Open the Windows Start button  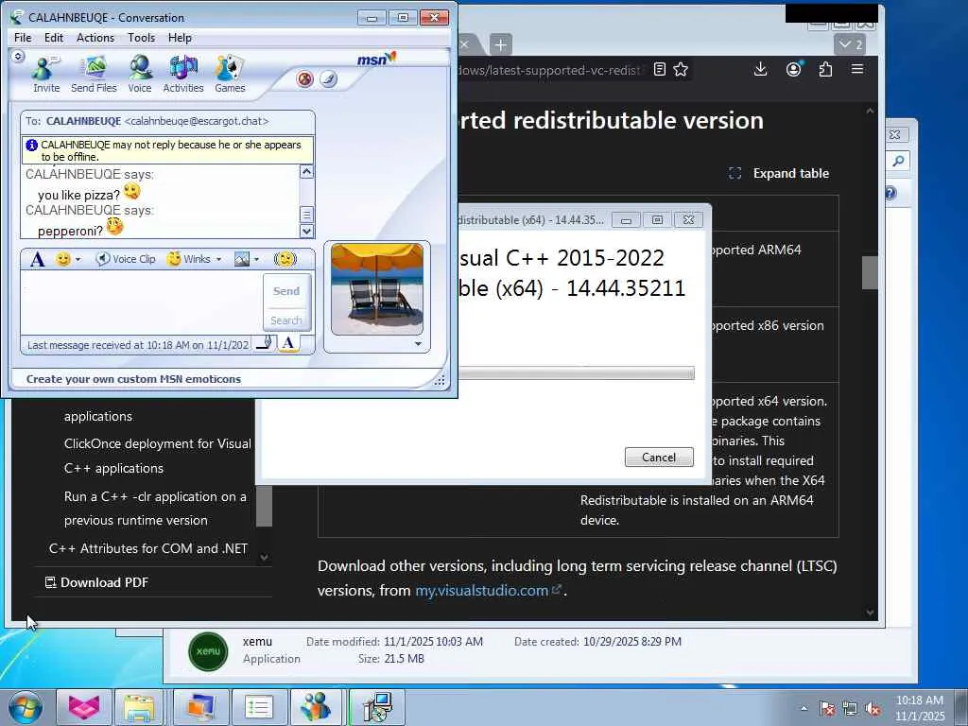pyautogui.click(x=25, y=707)
